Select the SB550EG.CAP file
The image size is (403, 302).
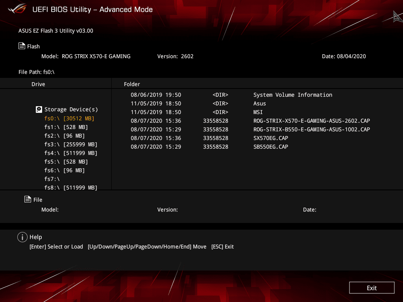271,147
